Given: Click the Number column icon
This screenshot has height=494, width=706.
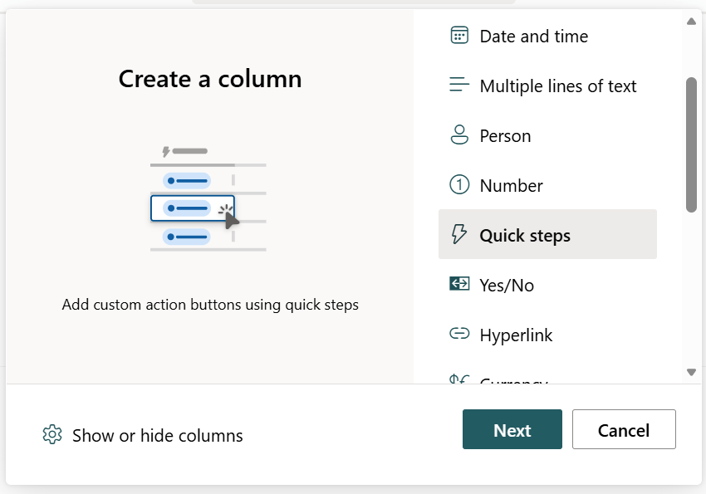Looking at the screenshot, I should 459,184.
